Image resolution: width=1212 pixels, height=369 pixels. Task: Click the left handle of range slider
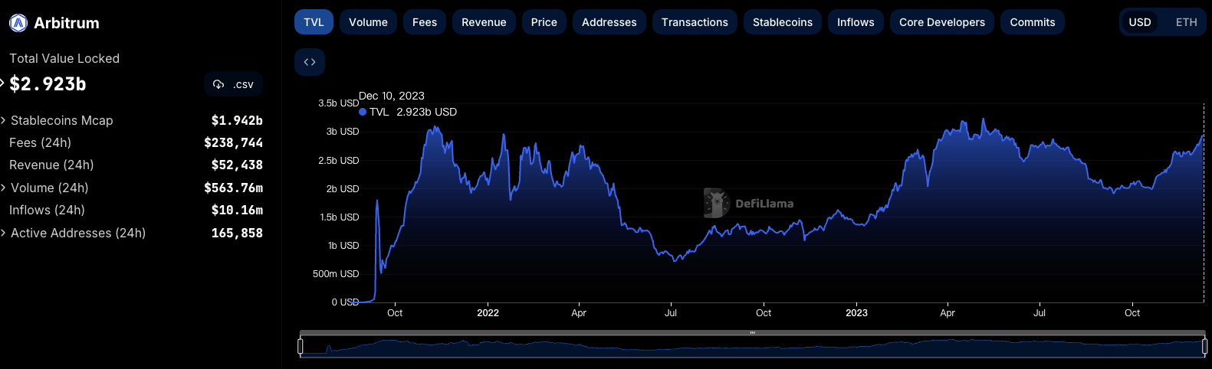(x=301, y=347)
